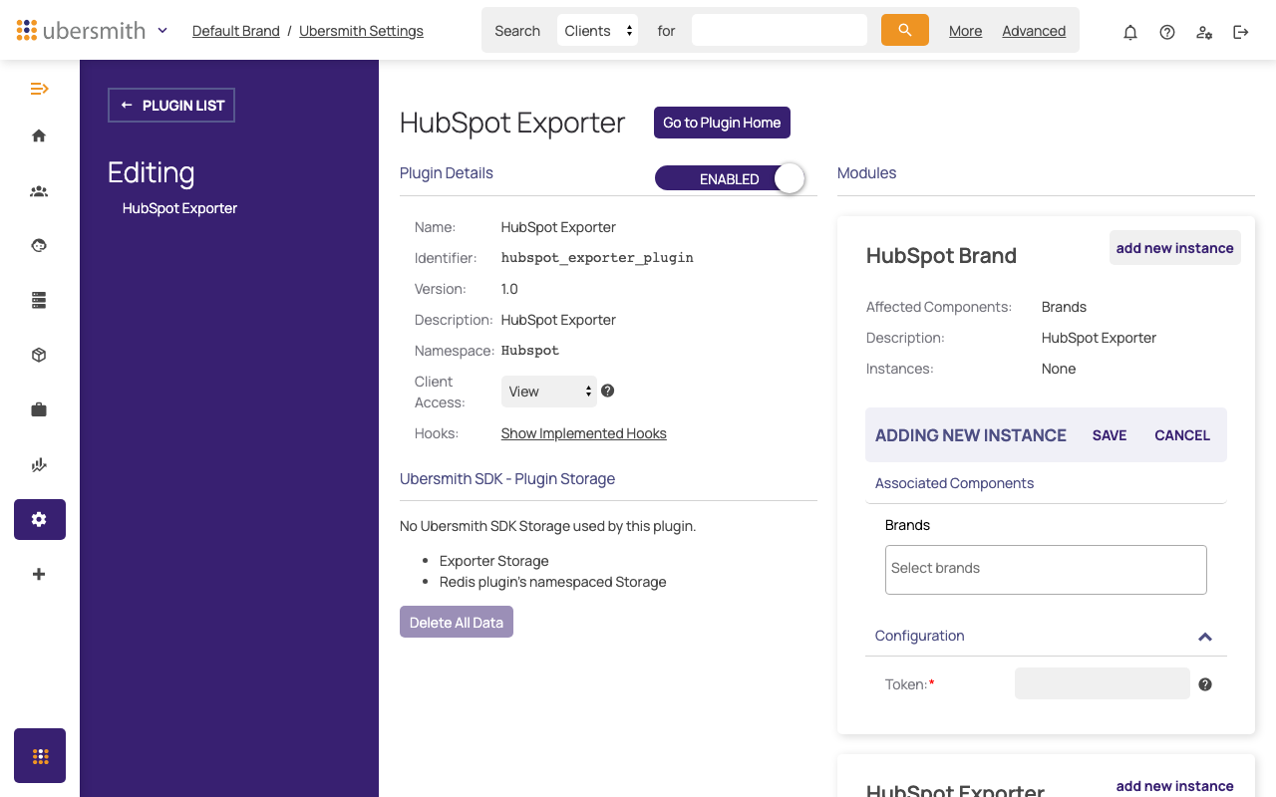Click the search text input field
The image size is (1276, 797).
[780, 30]
